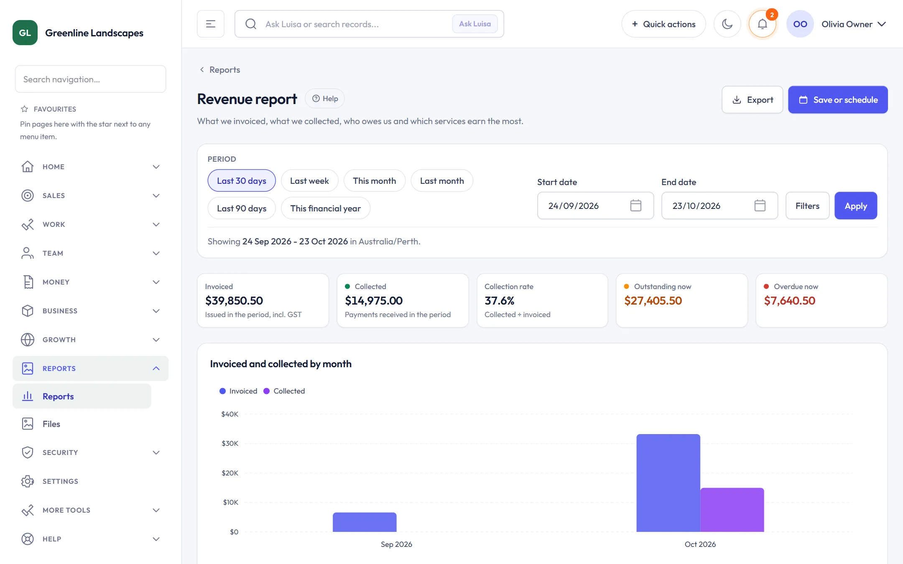903x564 pixels.
Task: Open the Filters panel
Action: point(807,206)
